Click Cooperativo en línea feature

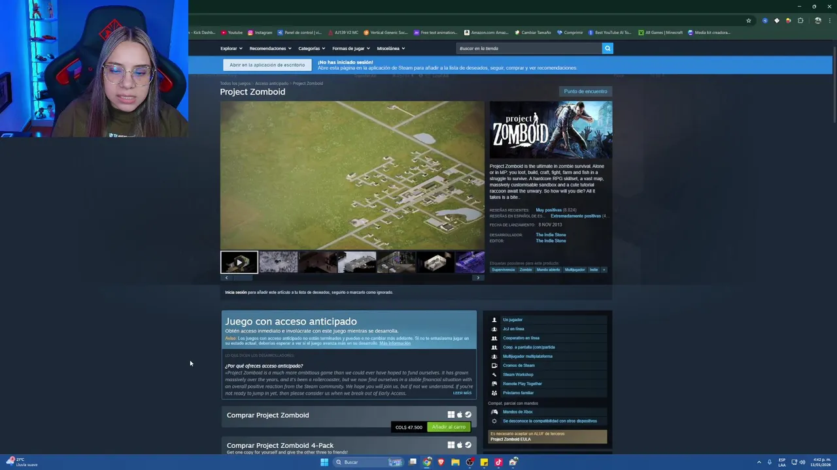tap(521, 338)
